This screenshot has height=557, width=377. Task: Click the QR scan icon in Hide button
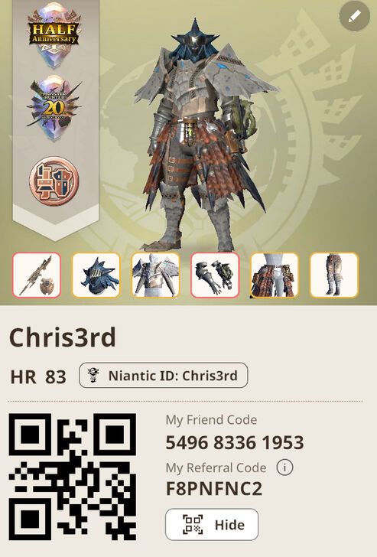(193, 524)
